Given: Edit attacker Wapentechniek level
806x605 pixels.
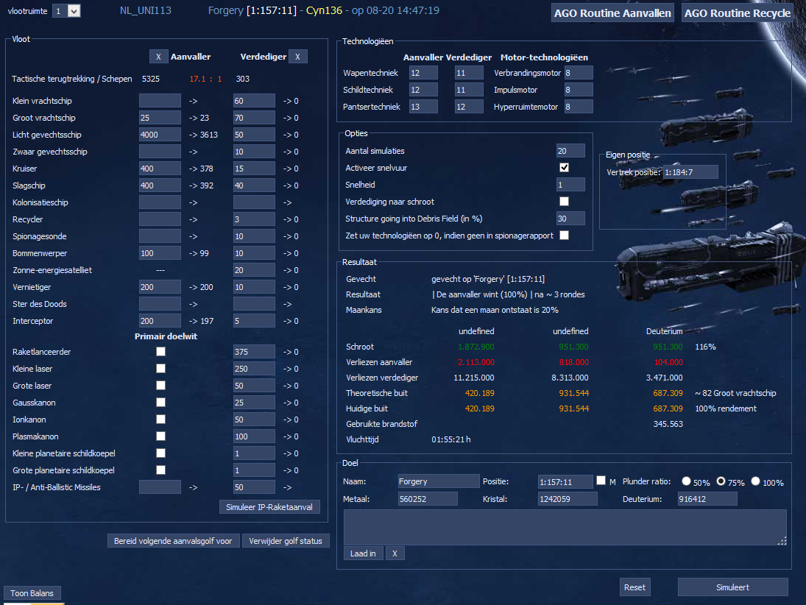Looking at the screenshot, I should point(423,73).
